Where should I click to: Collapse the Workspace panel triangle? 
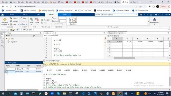click(x=6, y=63)
